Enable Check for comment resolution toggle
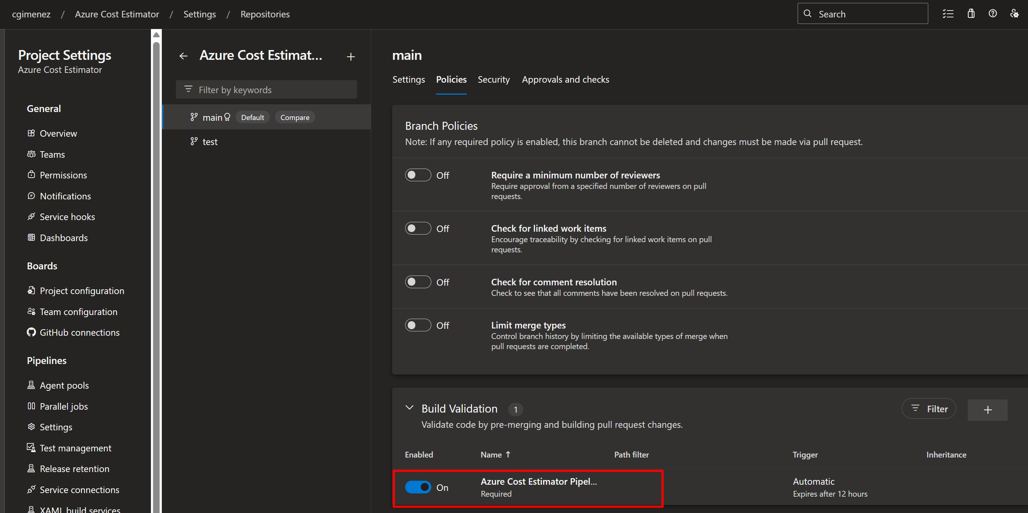Image resolution: width=1028 pixels, height=513 pixels. coord(418,282)
